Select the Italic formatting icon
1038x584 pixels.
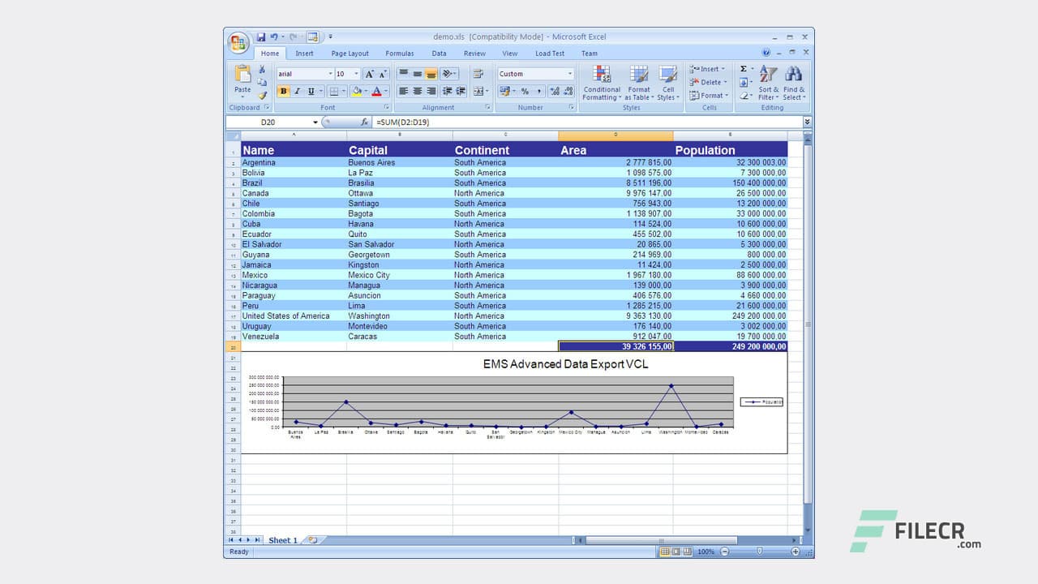click(296, 91)
